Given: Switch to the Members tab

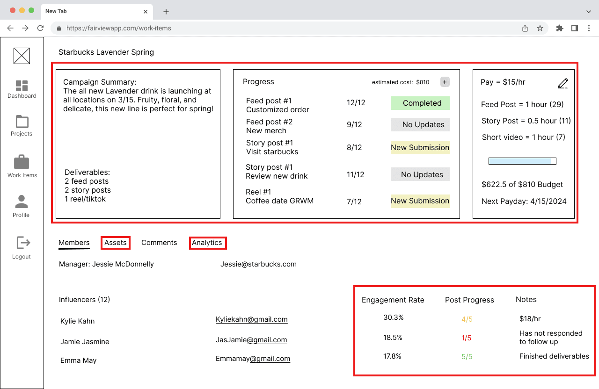Looking at the screenshot, I should click(x=74, y=243).
